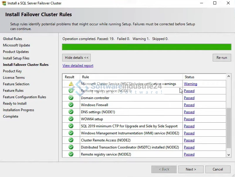Select the Product Key step in sidebar

coord(12,71)
